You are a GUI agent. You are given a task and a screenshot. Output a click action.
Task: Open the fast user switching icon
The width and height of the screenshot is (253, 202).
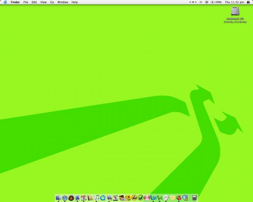[248, 2]
